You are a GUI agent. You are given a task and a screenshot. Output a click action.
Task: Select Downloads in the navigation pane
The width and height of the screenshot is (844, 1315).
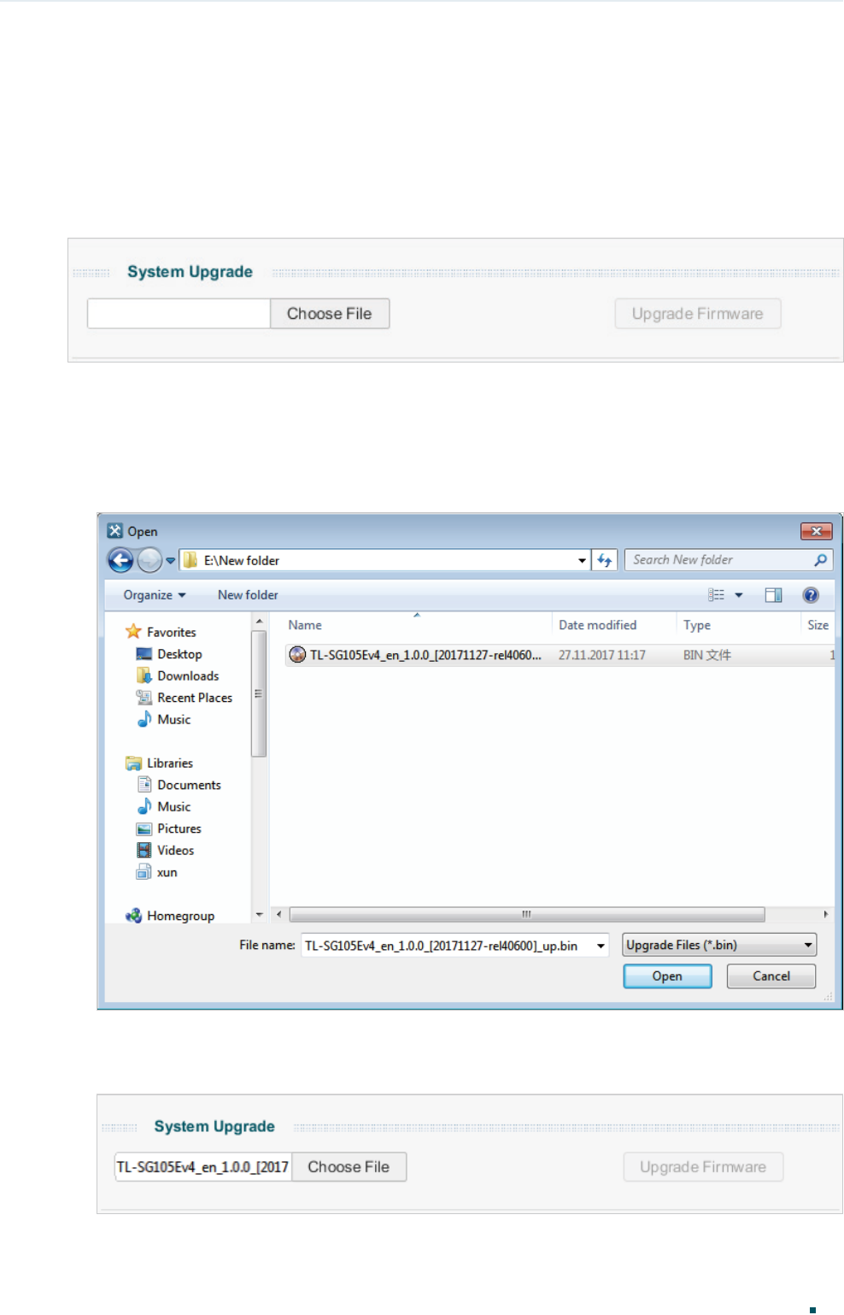(188, 676)
